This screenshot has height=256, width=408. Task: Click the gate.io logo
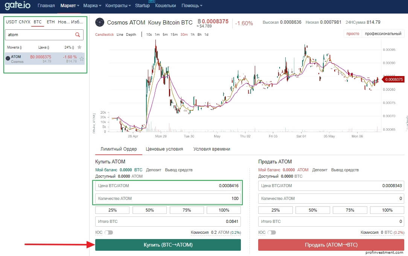(x=17, y=5)
